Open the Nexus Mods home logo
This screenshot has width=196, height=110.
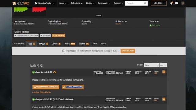tap(21, 3)
